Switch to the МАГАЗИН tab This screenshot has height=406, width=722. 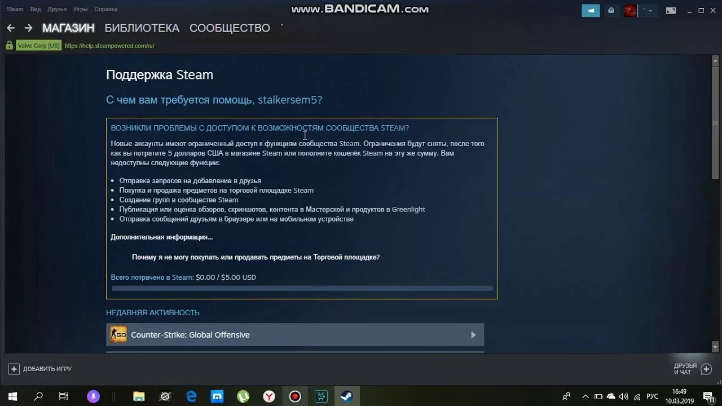pyautogui.click(x=68, y=28)
